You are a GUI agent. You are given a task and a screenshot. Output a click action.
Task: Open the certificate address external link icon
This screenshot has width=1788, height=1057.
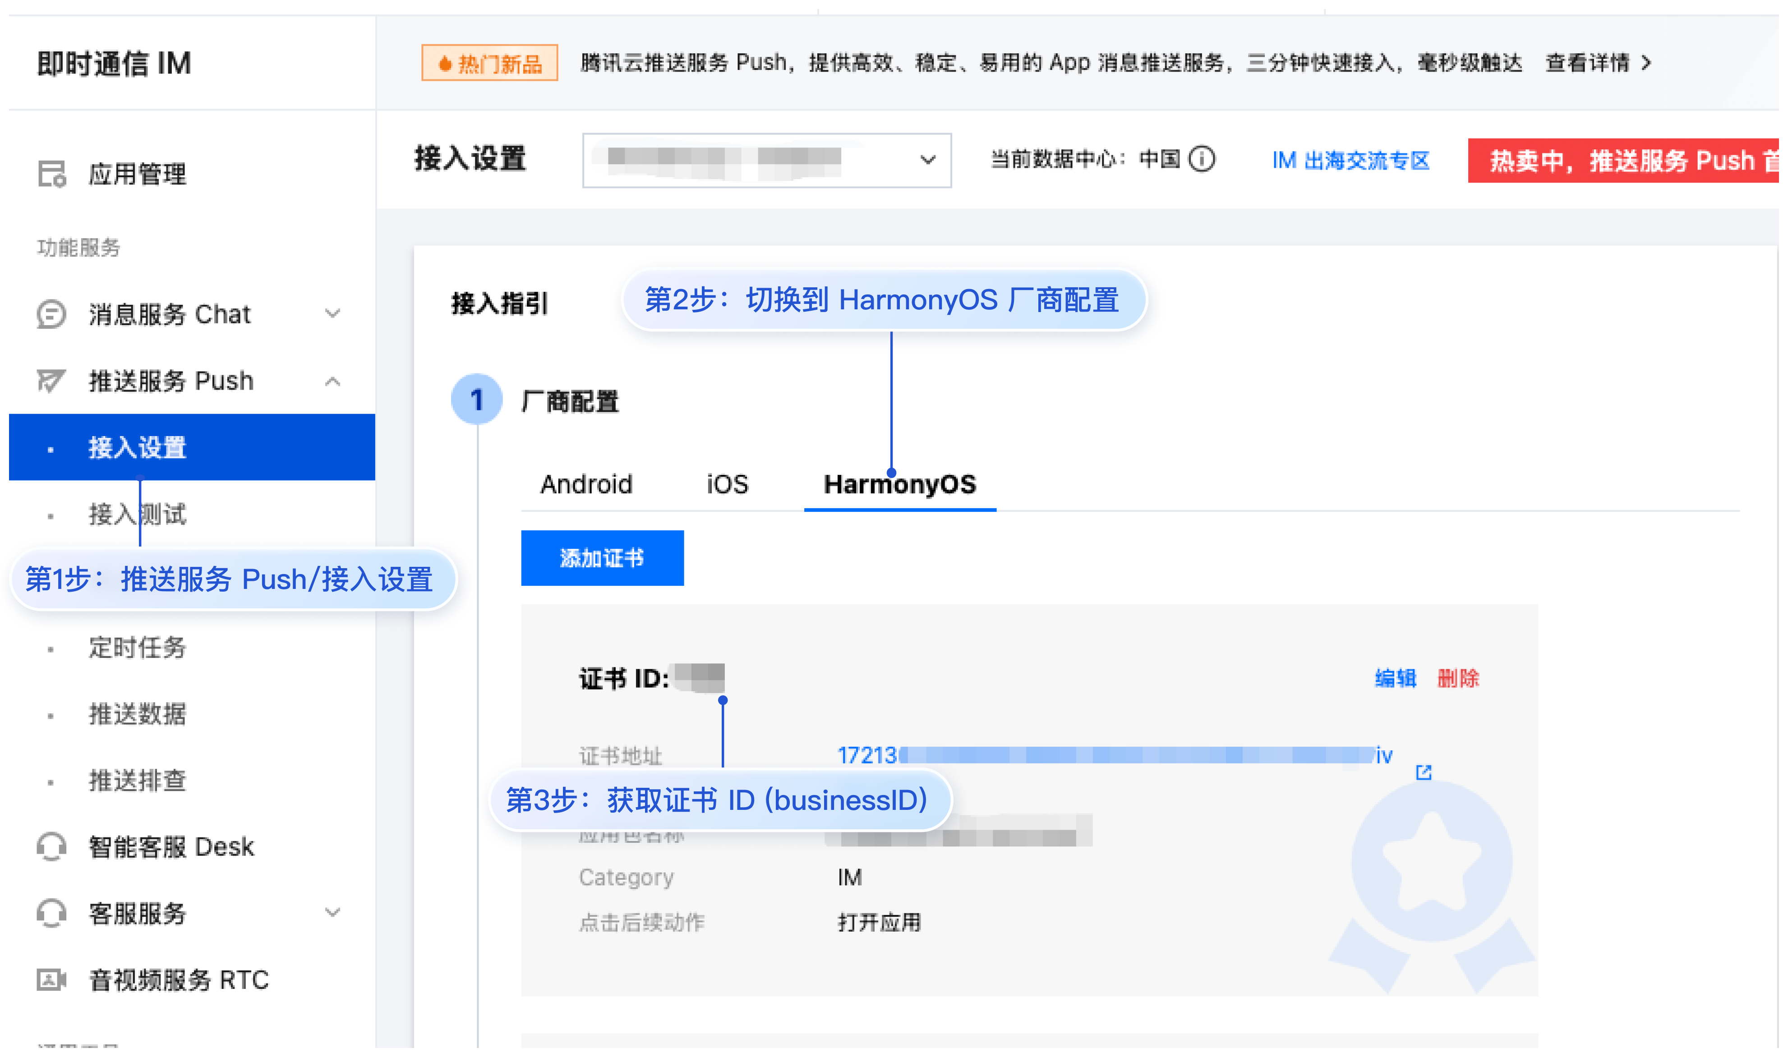point(1423,772)
